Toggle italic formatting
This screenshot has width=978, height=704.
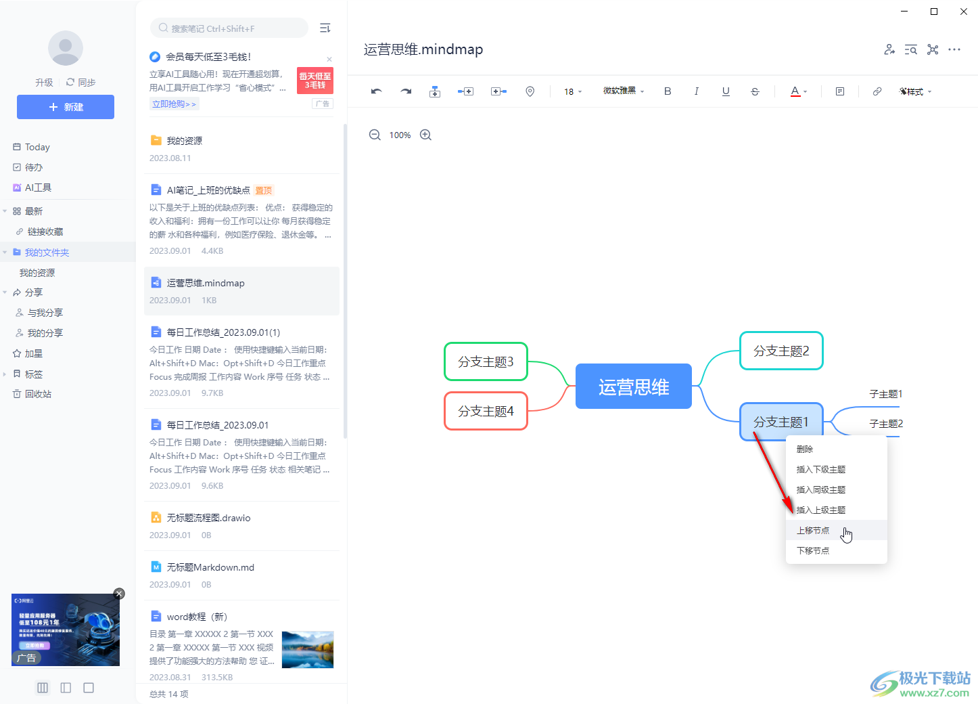pyautogui.click(x=697, y=91)
